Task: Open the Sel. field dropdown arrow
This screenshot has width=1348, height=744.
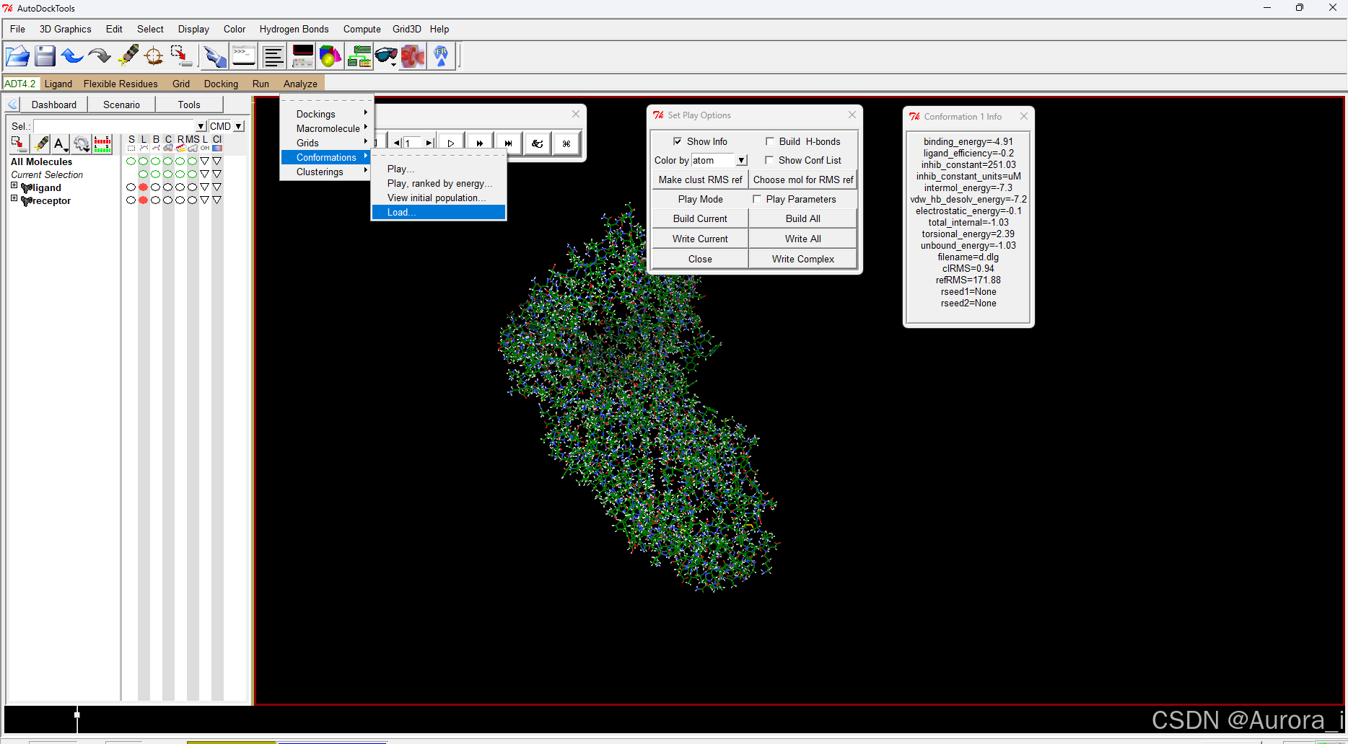Action: click(201, 126)
